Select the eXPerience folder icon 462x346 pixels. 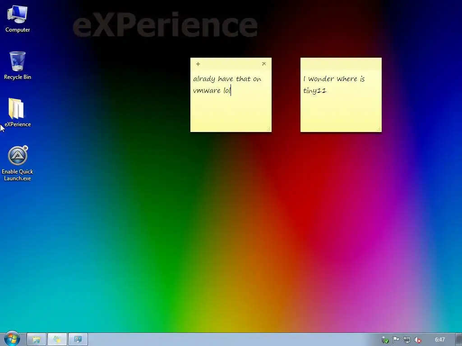pos(18,112)
